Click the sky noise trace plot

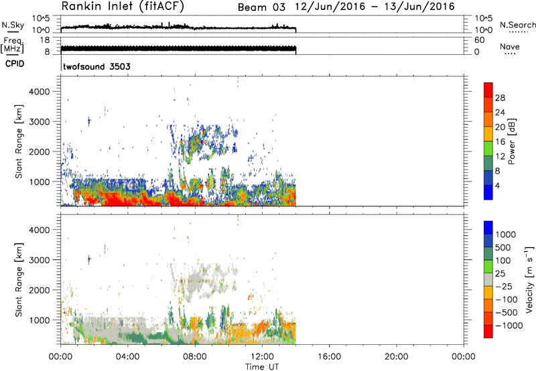[x=178, y=28]
